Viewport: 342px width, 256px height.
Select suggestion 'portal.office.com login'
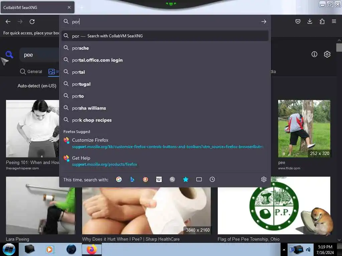pos(165,60)
